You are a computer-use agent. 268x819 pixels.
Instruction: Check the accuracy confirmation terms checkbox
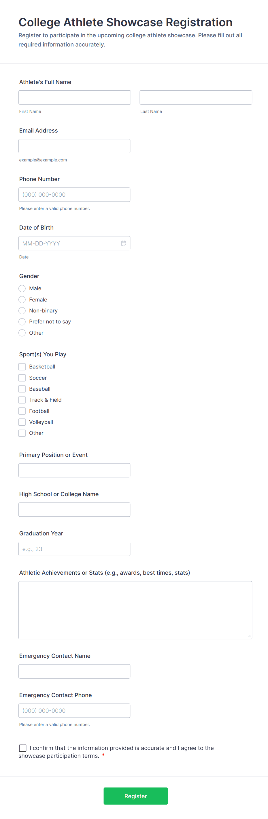pyautogui.click(x=23, y=748)
